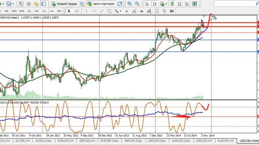Screen dimensions: 259x145
Task: Open the Market Watch panel icon
Action: point(21,4)
